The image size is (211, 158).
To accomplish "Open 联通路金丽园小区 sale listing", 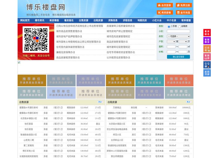I will pyautogui.click(x=29, y=135).
